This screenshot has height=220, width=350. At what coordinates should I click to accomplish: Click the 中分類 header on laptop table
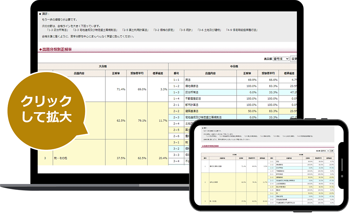point(233,66)
